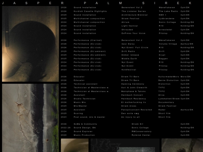Screen dimensions: 203x152
Task: Select 'Arnestedet' venue
Action: click(165, 30)
